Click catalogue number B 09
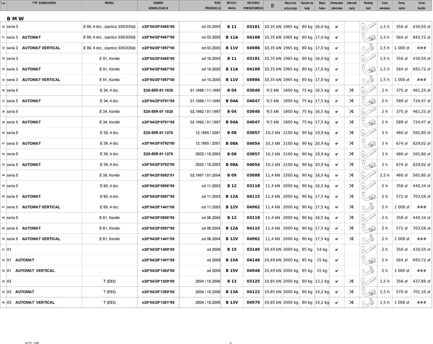This screenshot has height=344, width=433. coord(232,175)
